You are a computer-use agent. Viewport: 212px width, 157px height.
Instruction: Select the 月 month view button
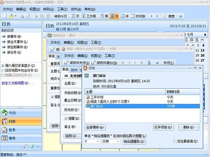(x=114, y=16)
